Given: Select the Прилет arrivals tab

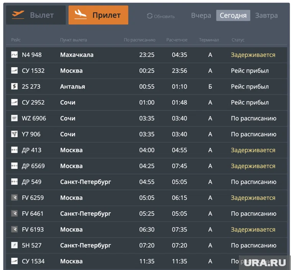Looking at the screenshot, I should tap(98, 15).
